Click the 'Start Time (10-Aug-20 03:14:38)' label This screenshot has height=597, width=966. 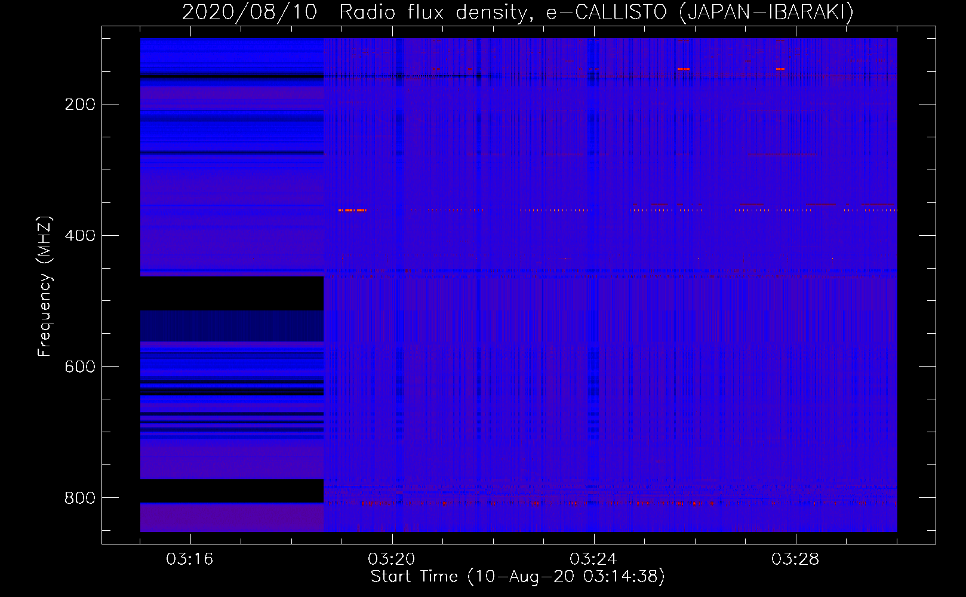tap(518, 577)
